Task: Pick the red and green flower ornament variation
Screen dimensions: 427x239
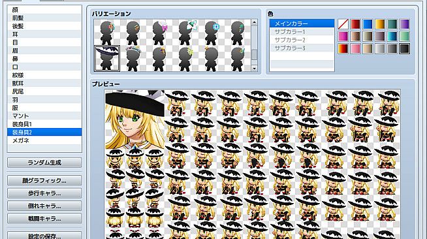Action: tap(107, 33)
